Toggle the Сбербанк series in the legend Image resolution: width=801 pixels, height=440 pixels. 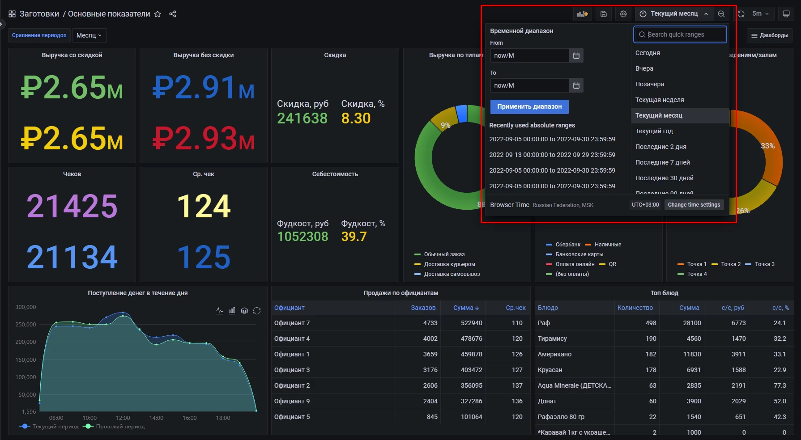tap(567, 245)
